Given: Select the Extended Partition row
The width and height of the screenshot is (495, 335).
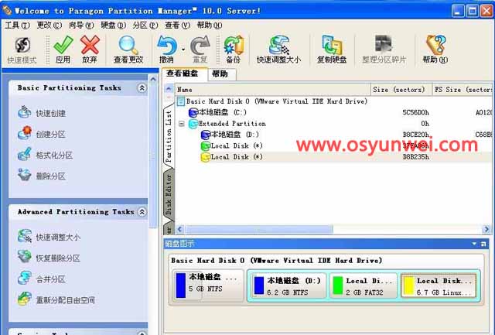Looking at the screenshot, I should (x=227, y=124).
